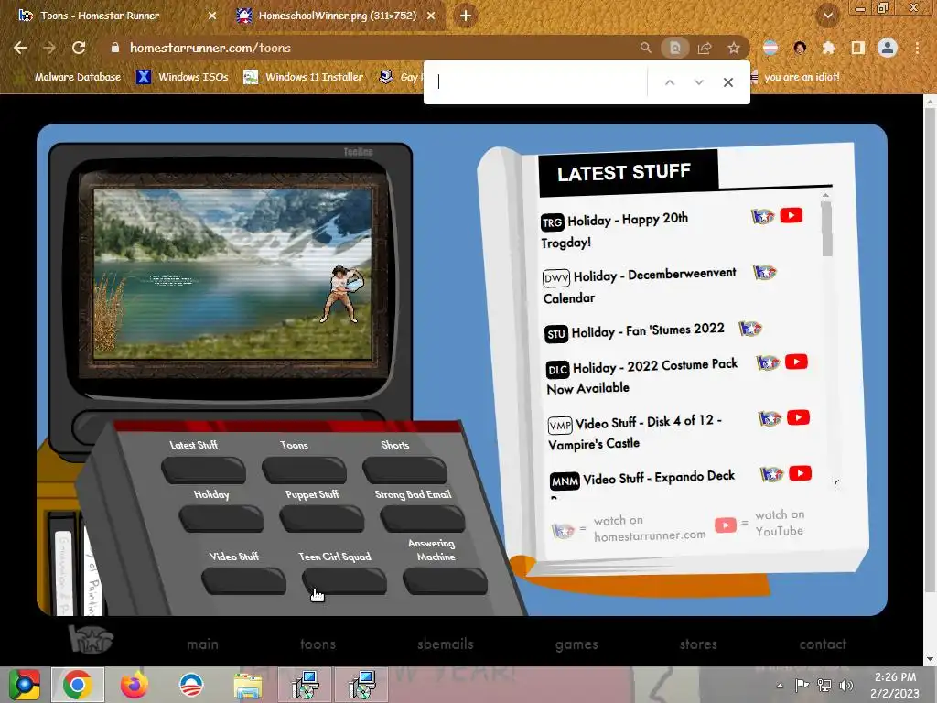Open 'Holiday - Fan 'Stumes 2022' entry
The image size is (937, 703).
[x=635, y=330]
